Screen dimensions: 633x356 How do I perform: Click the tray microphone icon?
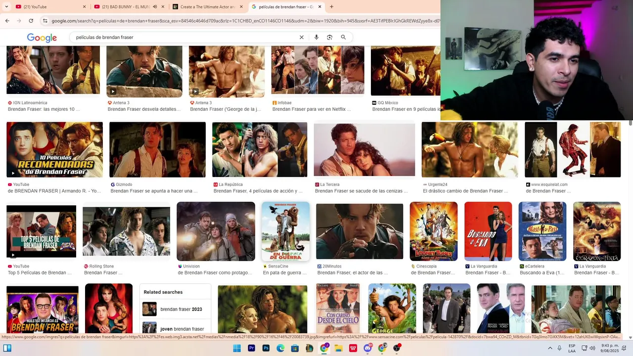pos(559,348)
